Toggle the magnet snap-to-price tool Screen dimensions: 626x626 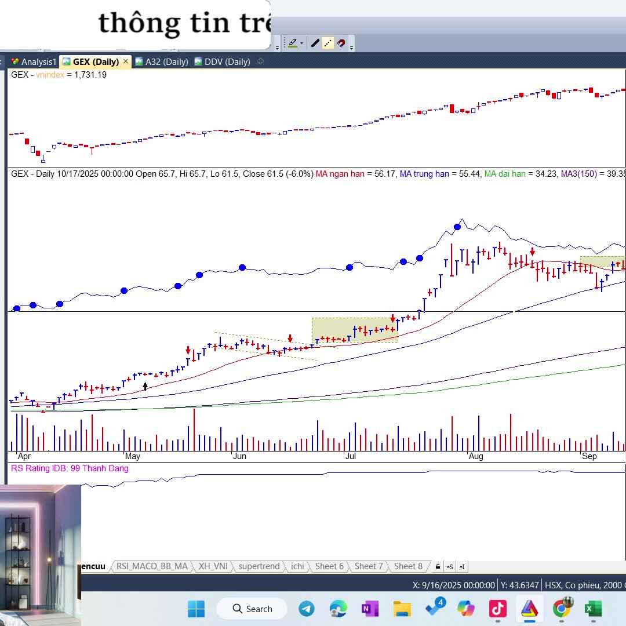tap(341, 43)
